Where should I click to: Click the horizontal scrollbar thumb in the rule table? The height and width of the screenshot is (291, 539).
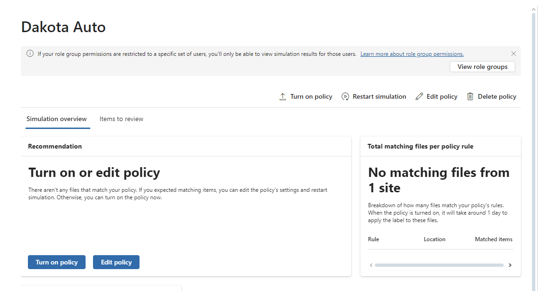point(439,265)
